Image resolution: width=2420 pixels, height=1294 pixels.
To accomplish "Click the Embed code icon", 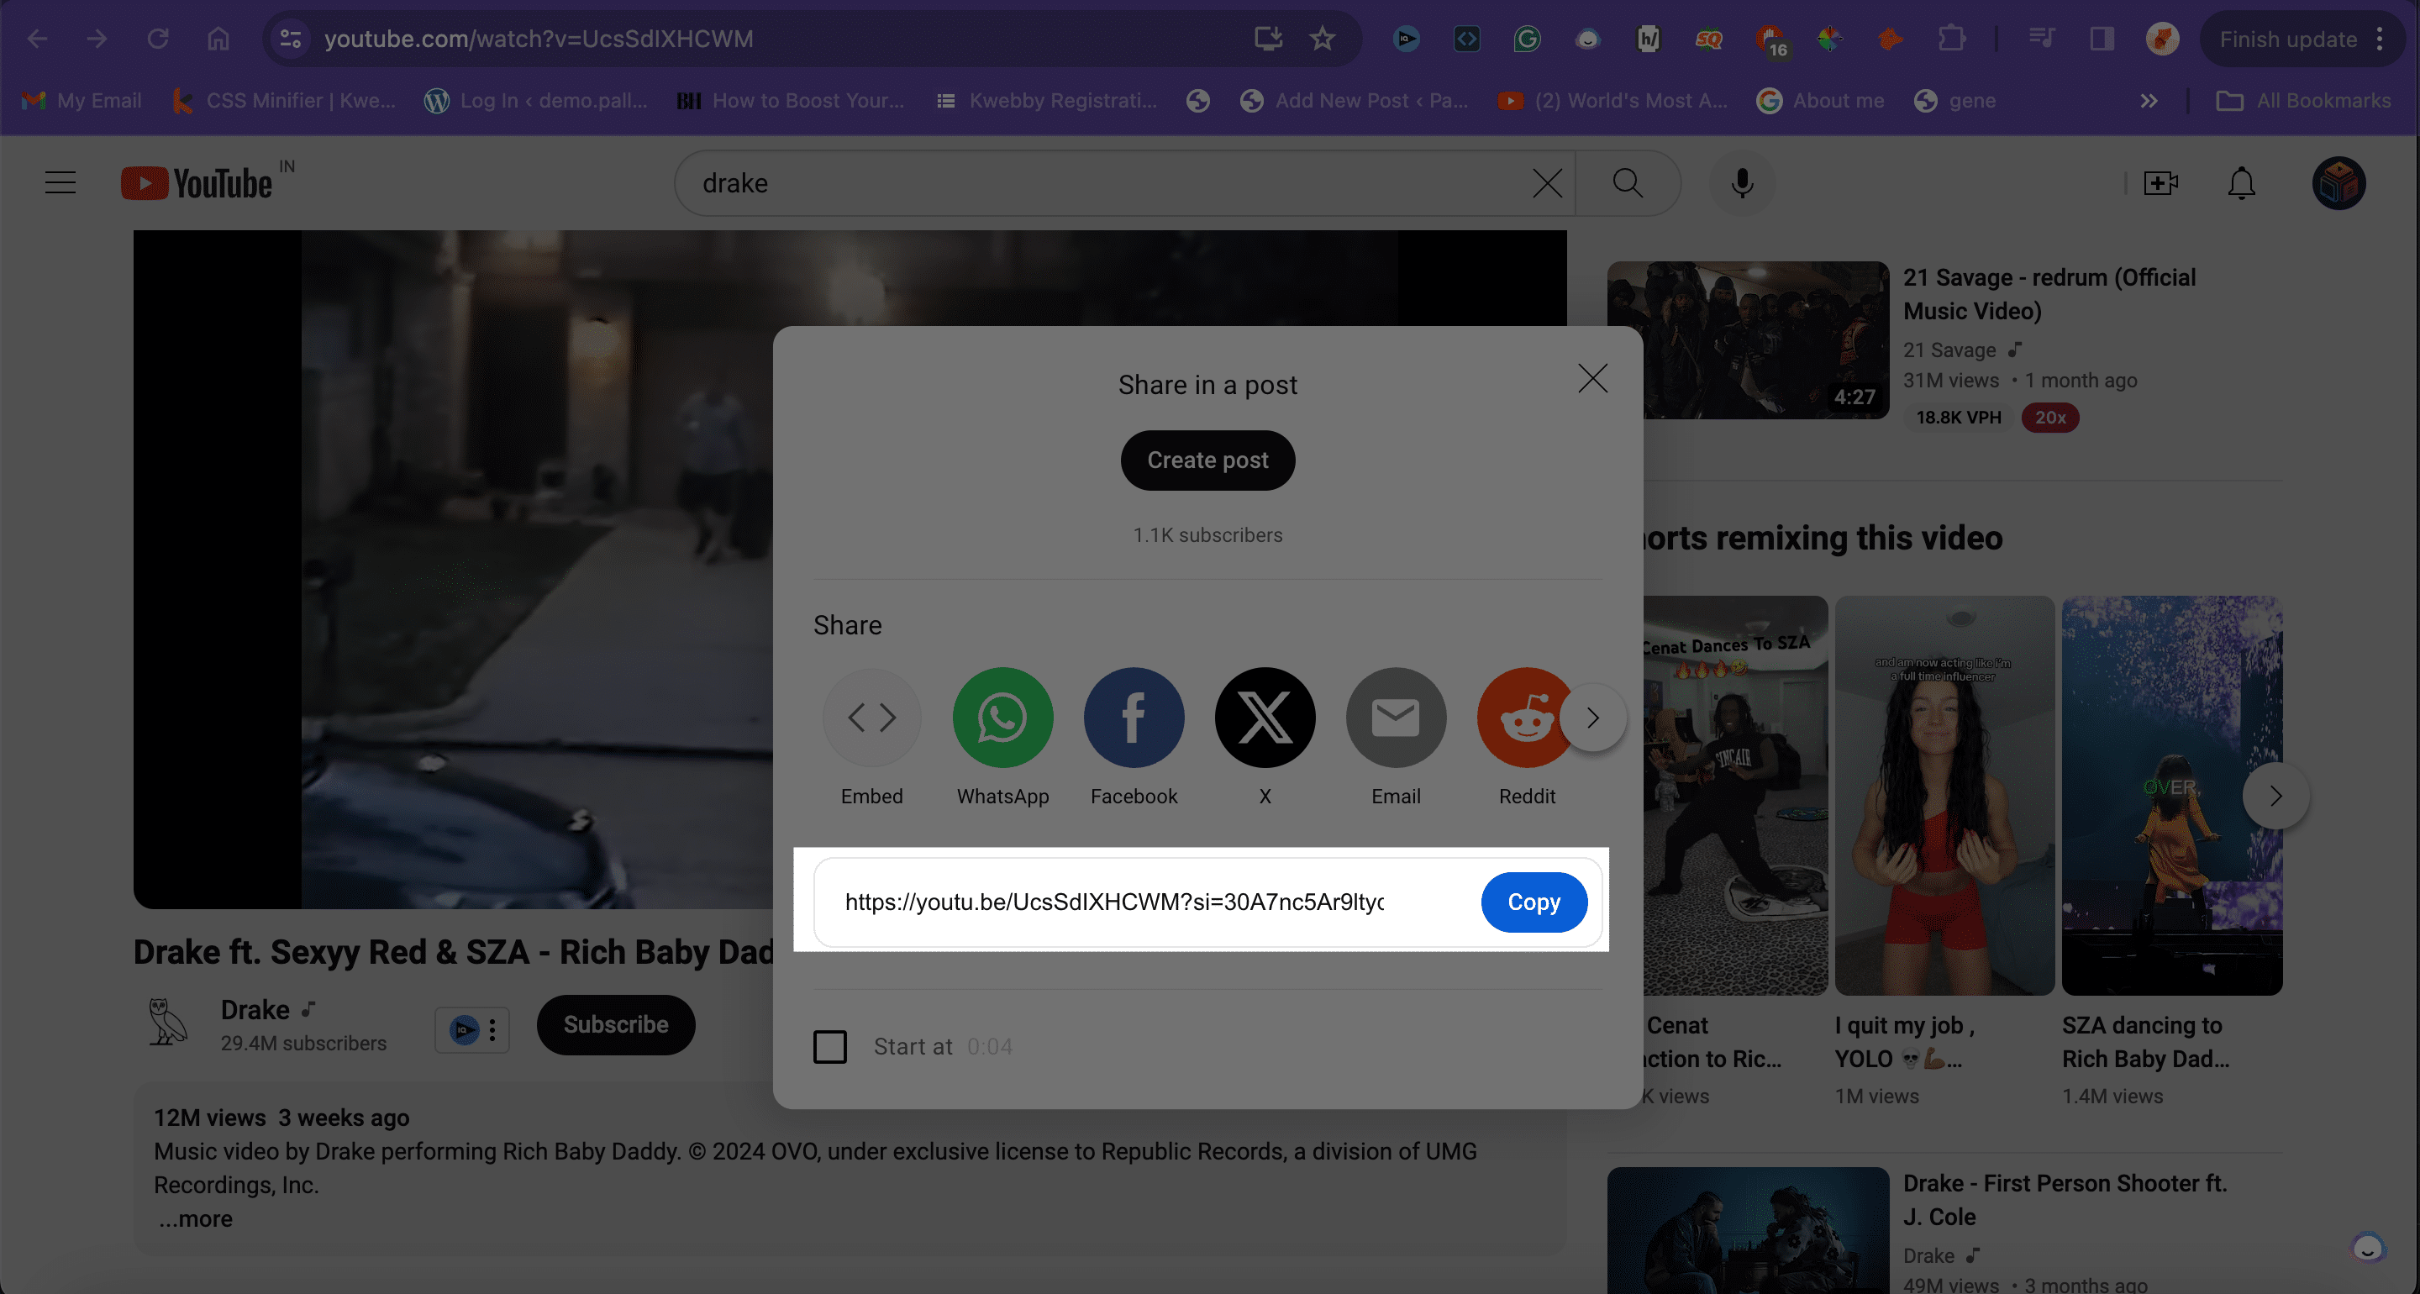I will click(871, 716).
